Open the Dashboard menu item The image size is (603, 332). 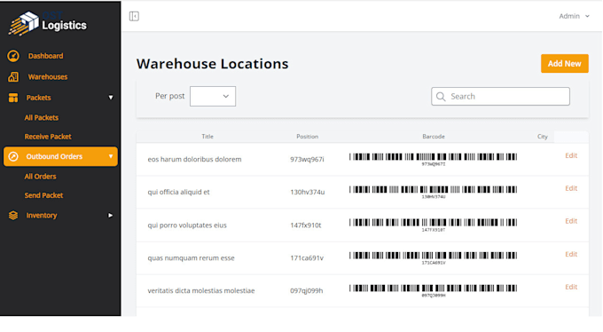(x=45, y=56)
